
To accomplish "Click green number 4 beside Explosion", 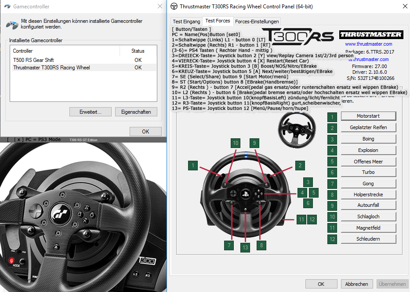I will click(332, 151).
